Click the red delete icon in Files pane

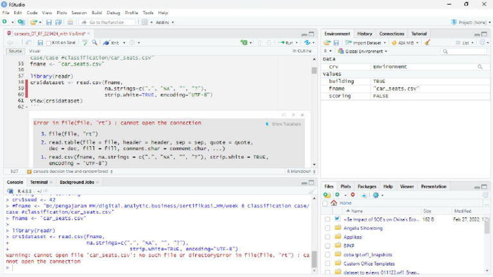click(353, 195)
